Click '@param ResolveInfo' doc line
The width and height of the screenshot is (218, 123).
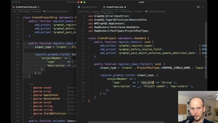tap(47, 99)
